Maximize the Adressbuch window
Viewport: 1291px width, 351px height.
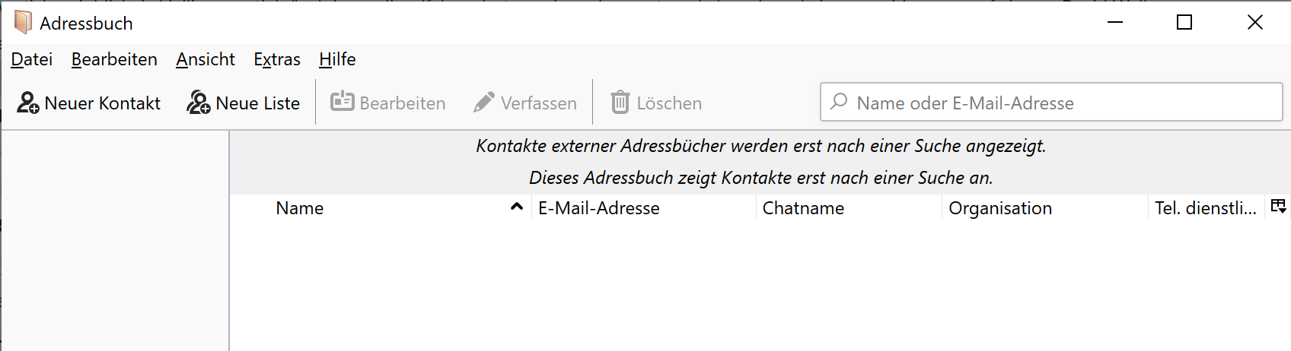coord(1184,23)
